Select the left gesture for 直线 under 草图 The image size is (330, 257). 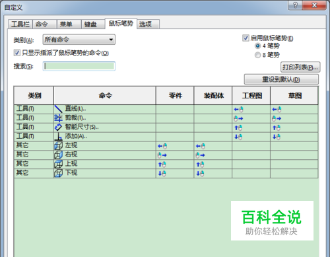coord(277,109)
